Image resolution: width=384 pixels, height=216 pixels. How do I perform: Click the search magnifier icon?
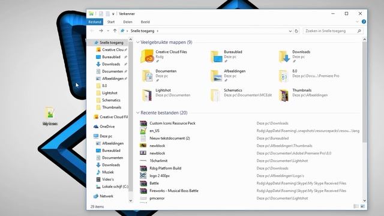point(359,31)
